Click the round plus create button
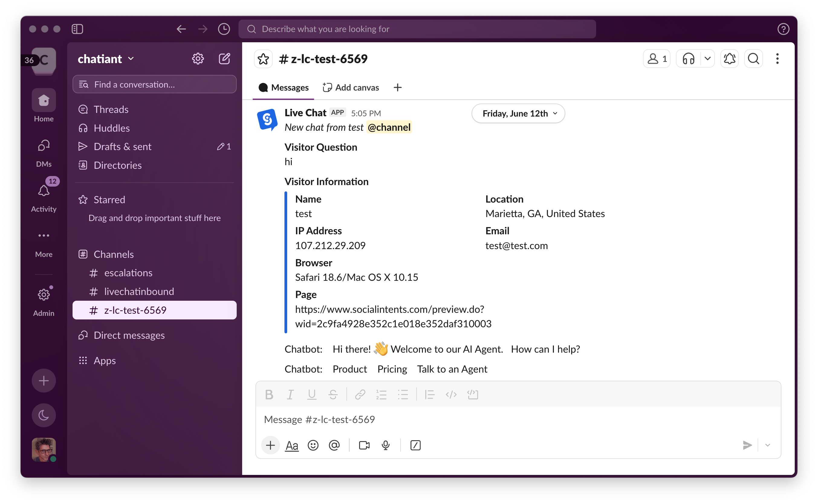Image resolution: width=818 pixels, height=503 pixels. 44,381
